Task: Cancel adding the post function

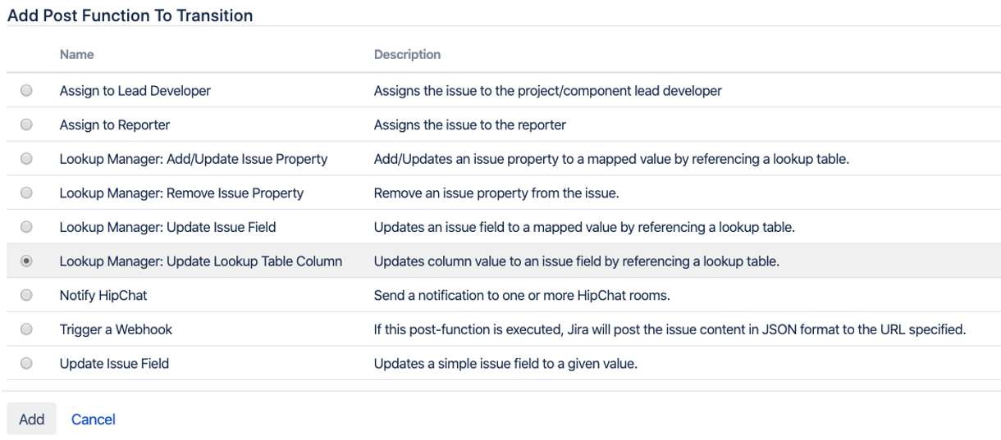Action: click(93, 419)
